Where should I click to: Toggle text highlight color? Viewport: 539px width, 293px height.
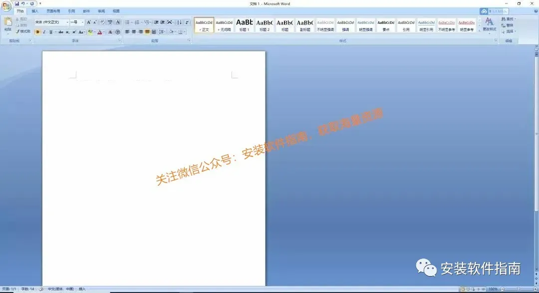[90, 32]
